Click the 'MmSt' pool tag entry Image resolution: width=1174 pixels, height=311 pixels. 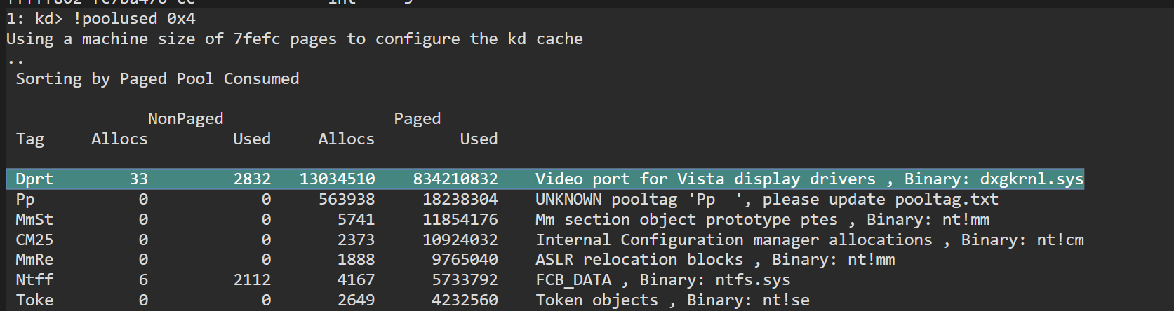(34, 219)
